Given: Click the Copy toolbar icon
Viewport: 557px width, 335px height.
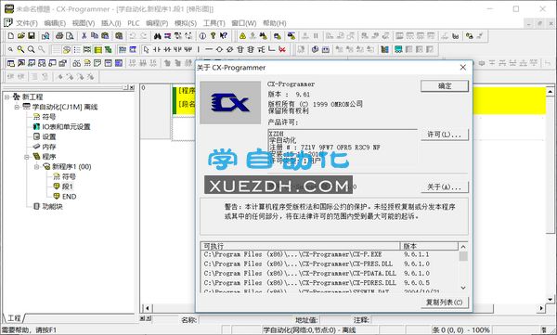Looking at the screenshot, I should pyautogui.click(x=95, y=36).
